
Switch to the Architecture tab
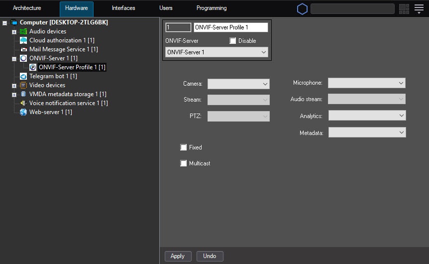coord(27,8)
